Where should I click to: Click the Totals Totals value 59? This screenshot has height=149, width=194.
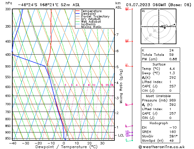[171, 55]
